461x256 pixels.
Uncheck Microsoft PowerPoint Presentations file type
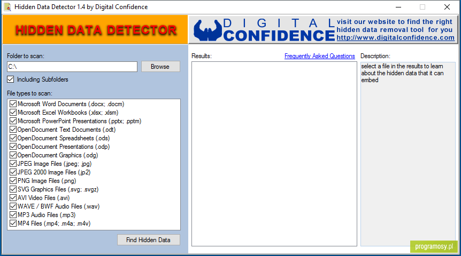(13, 121)
